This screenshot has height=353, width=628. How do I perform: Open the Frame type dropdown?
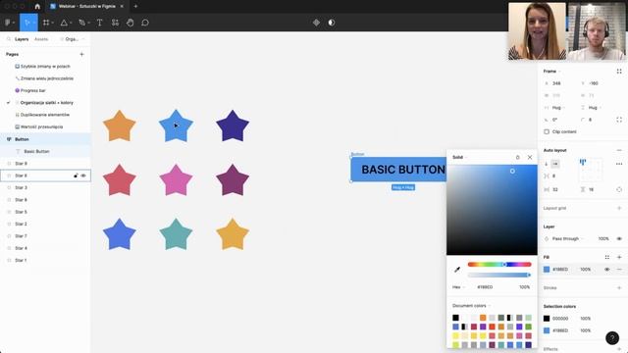[551, 72]
